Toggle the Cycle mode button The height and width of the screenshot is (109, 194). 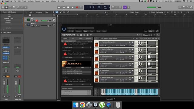pyautogui.click(x=81, y=7)
